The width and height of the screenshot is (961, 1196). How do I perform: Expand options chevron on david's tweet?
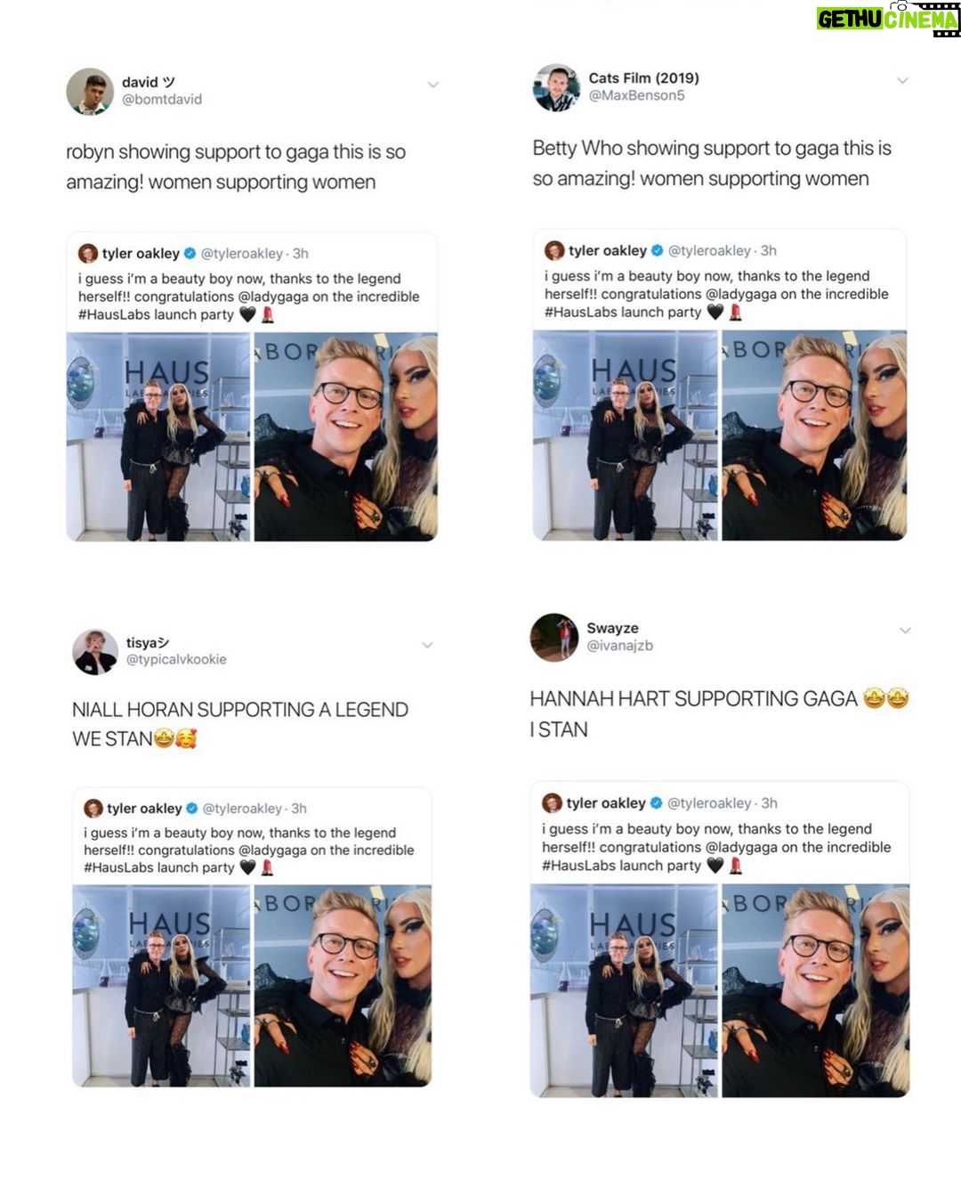pyautogui.click(x=433, y=85)
